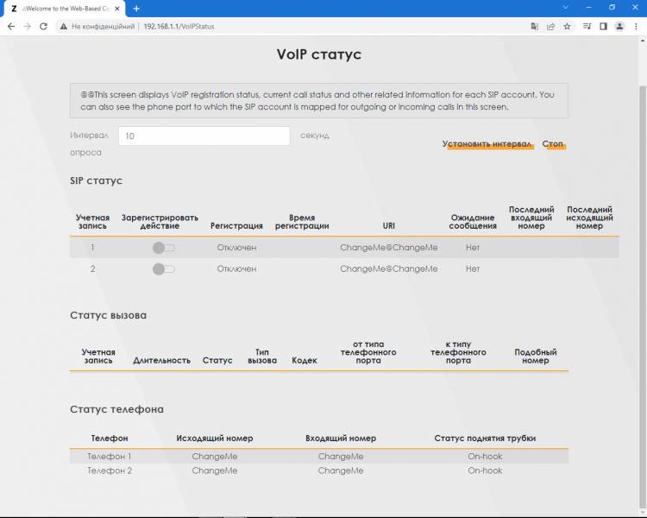
Task: Open the translate page icon
Action: (x=534, y=27)
